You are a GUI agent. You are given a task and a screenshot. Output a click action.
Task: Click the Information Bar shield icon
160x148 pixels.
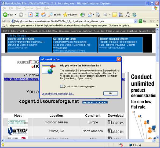(3, 25)
